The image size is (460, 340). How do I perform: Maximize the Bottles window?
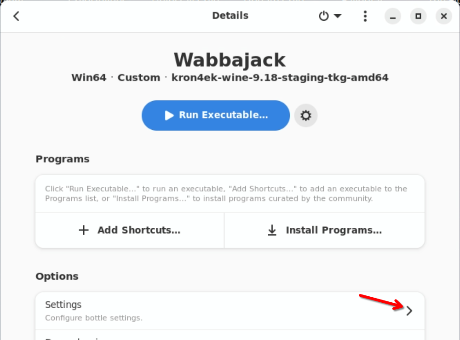coord(418,16)
